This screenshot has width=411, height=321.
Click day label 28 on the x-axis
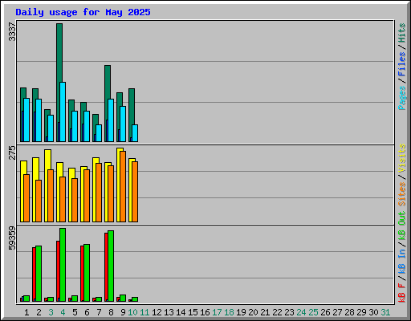pyautogui.click(x=349, y=312)
